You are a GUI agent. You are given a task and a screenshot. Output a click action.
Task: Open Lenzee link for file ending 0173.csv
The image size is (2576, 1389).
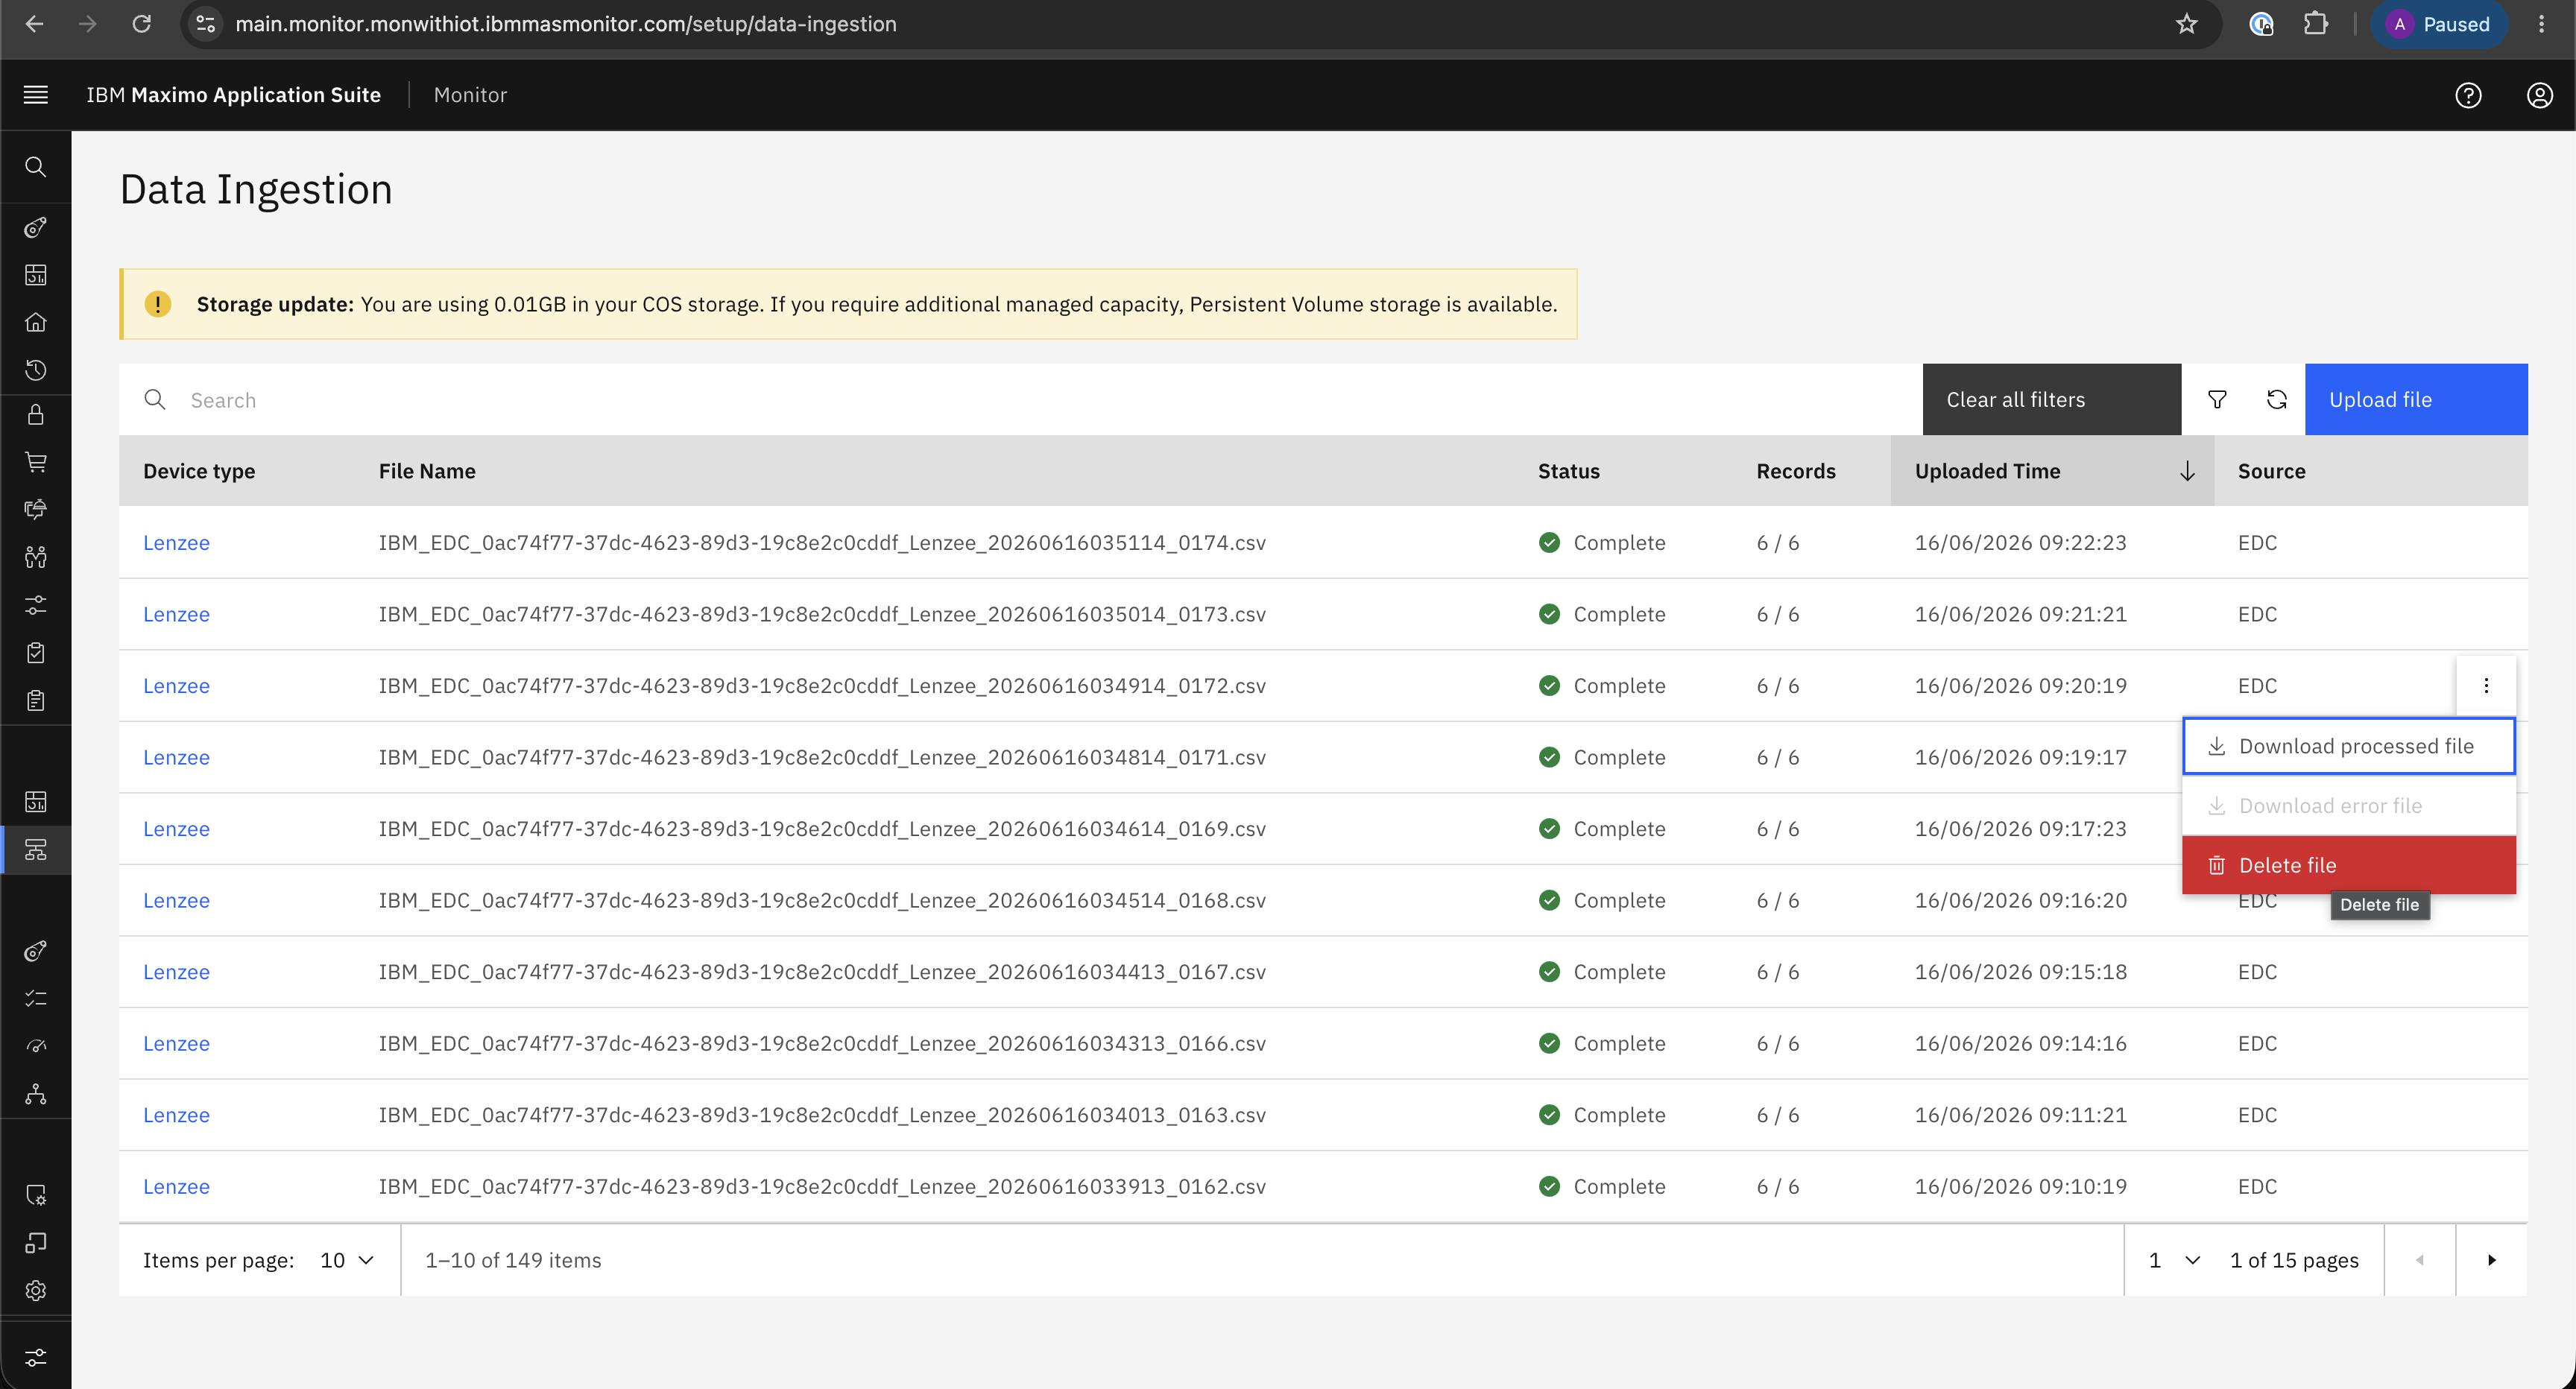[x=176, y=614]
